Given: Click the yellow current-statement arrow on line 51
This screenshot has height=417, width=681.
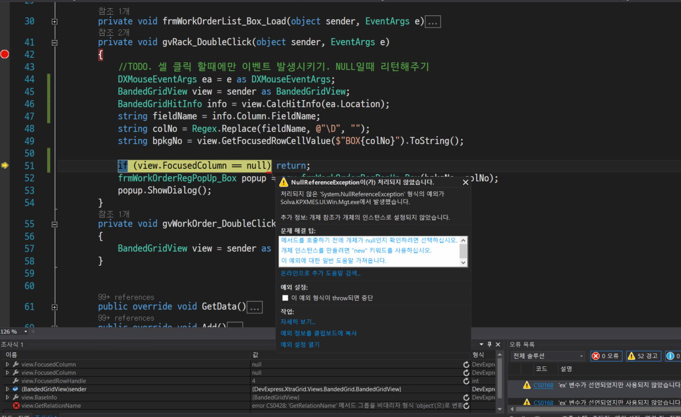Looking at the screenshot, I should coord(5,166).
